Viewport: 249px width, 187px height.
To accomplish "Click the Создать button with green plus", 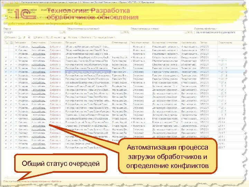I will (x=10, y=37).
